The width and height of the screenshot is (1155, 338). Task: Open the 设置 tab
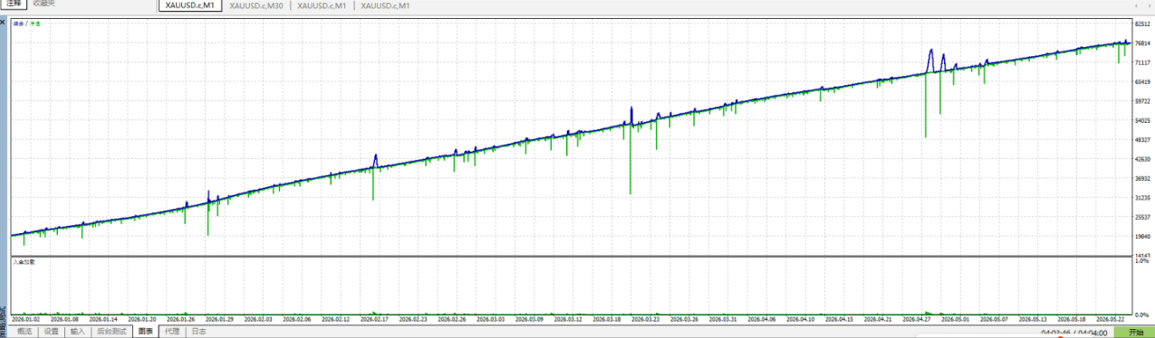click(x=51, y=332)
